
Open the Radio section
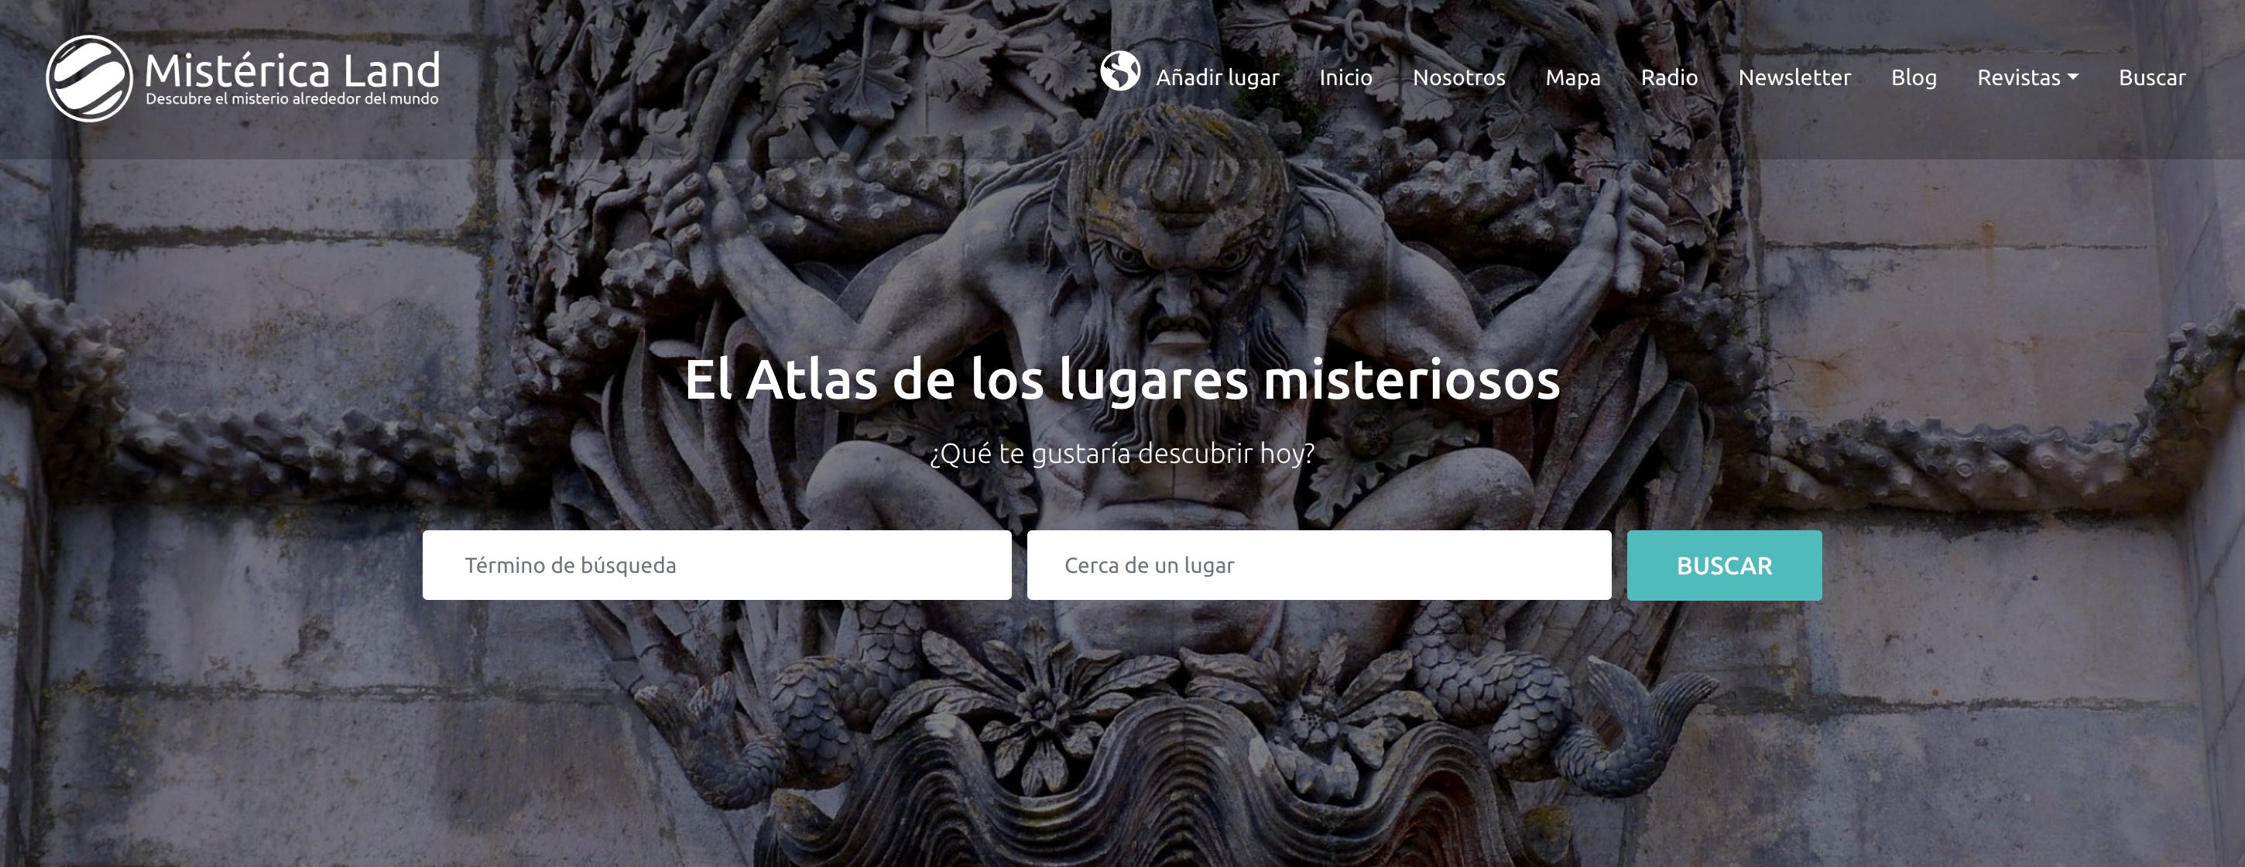click(x=1668, y=77)
